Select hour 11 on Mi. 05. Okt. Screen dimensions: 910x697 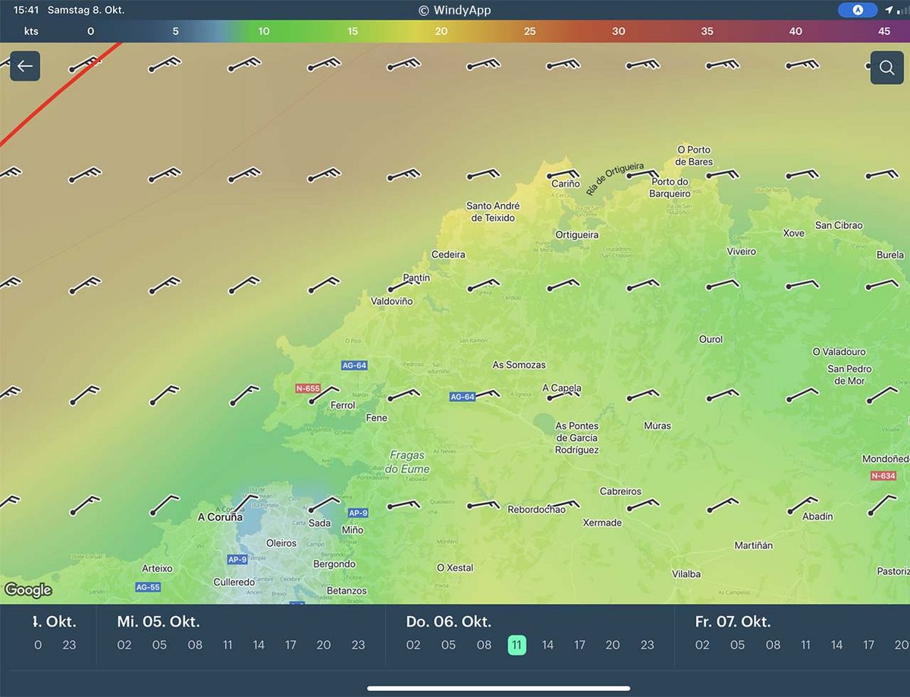[x=227, y=645]
